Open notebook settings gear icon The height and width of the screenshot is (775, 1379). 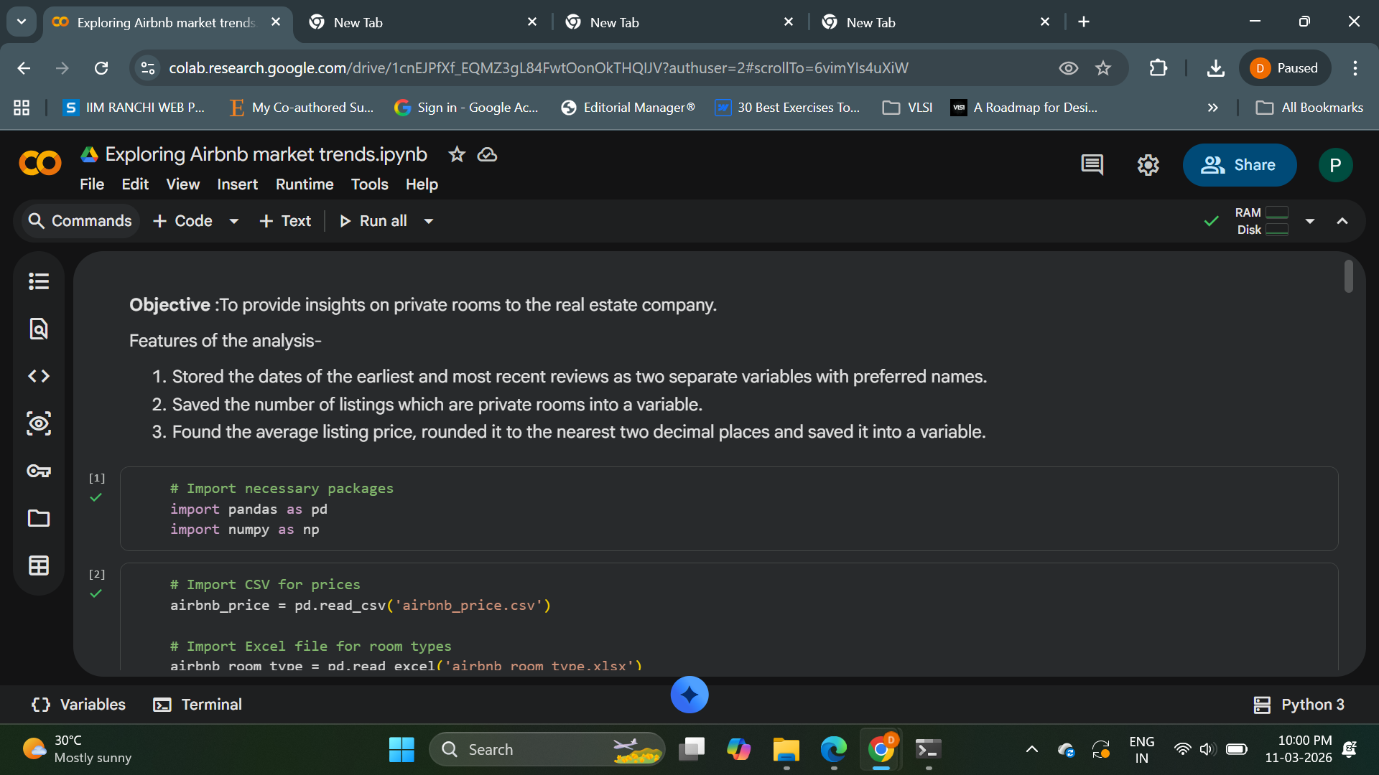(x=1148, y=165)
